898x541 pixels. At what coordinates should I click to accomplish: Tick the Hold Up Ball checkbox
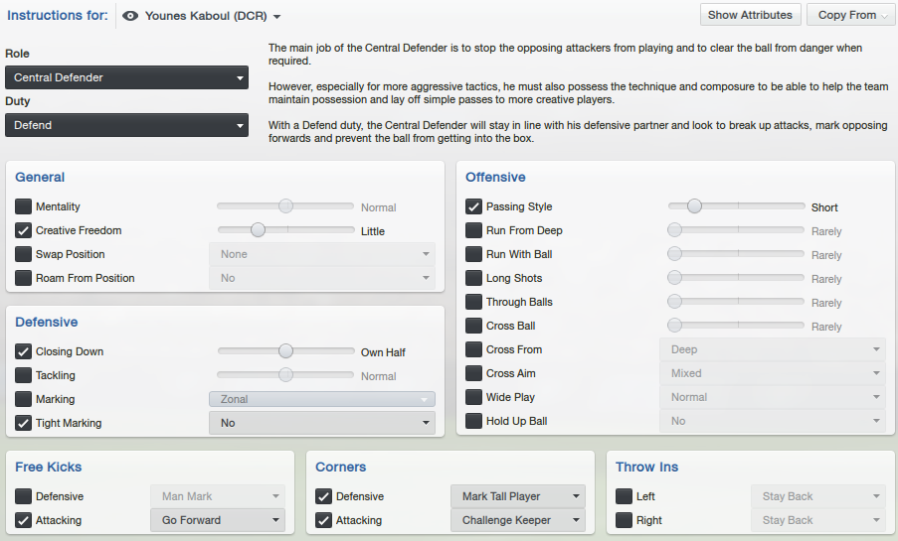tap(473, 421)
